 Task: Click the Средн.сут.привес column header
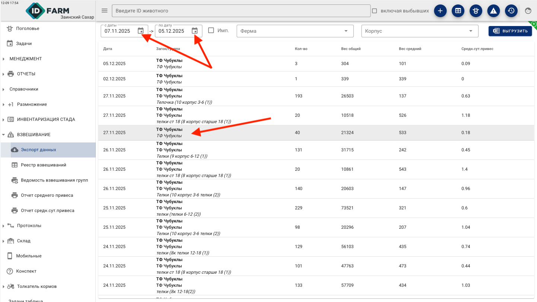477,49
